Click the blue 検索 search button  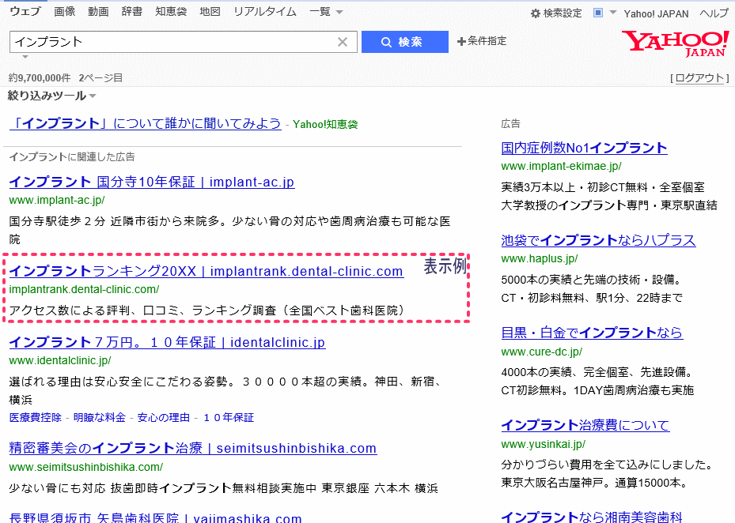(404, 42)
